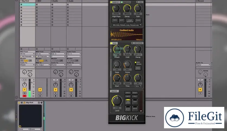Toggle the Big Kick device activator icon
The height and width of the screenshot is (131, 227).
point(19,103)
